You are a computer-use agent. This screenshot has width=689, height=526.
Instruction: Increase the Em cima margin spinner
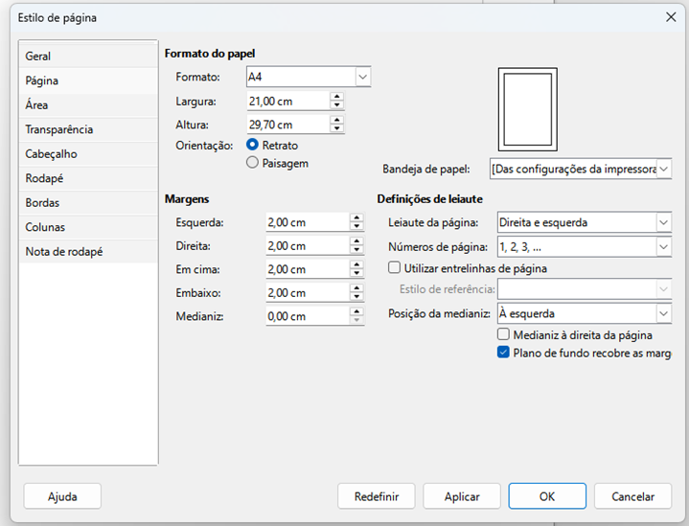pyautogui.click(x=356, y=264)
